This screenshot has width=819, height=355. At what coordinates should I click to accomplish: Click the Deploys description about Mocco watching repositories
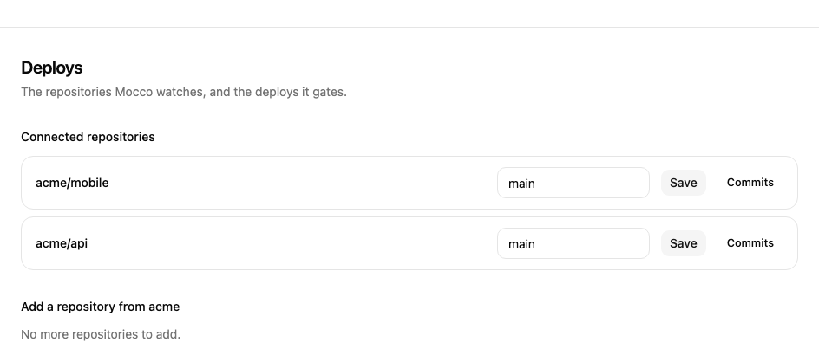point(184,93)
